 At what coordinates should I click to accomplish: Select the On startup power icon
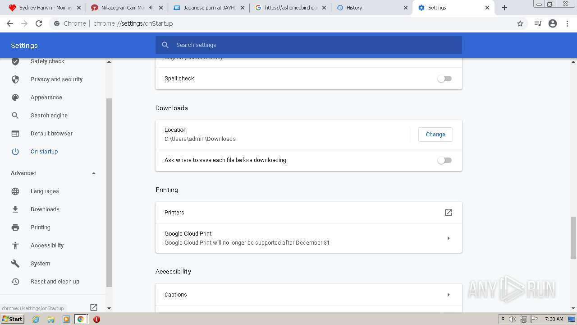pyautogui.click(x=15, y=152)
